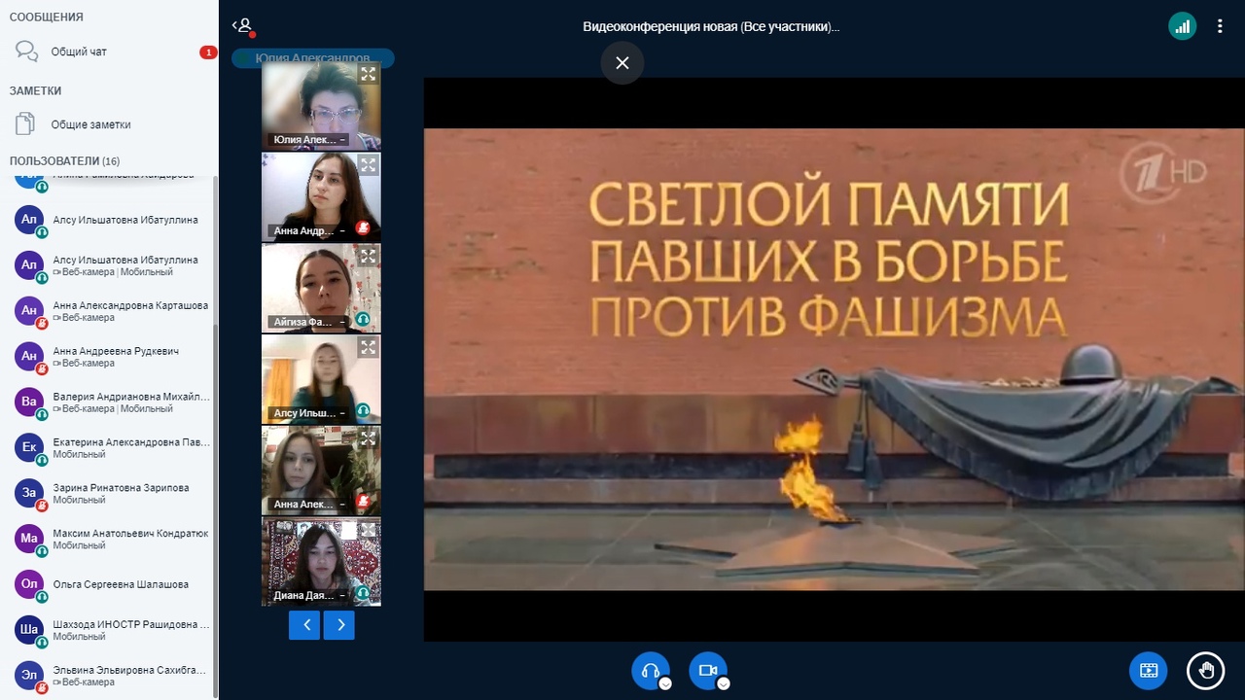Check the connection status indicator
Screen dimensions: 1245x700
click(1182, 27)
